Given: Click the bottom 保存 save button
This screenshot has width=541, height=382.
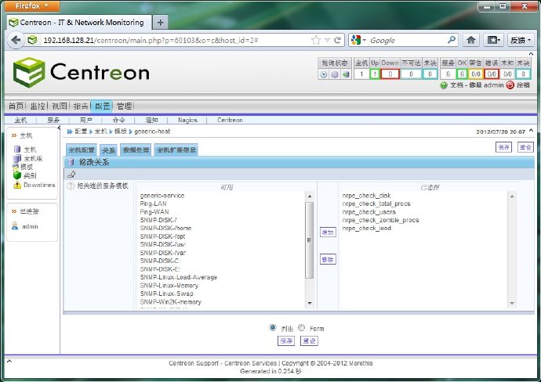Looking at the screenshot, I should point(286,341).
